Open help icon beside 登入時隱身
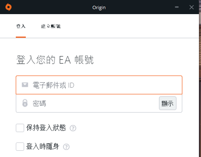 (x=66, y=147)
